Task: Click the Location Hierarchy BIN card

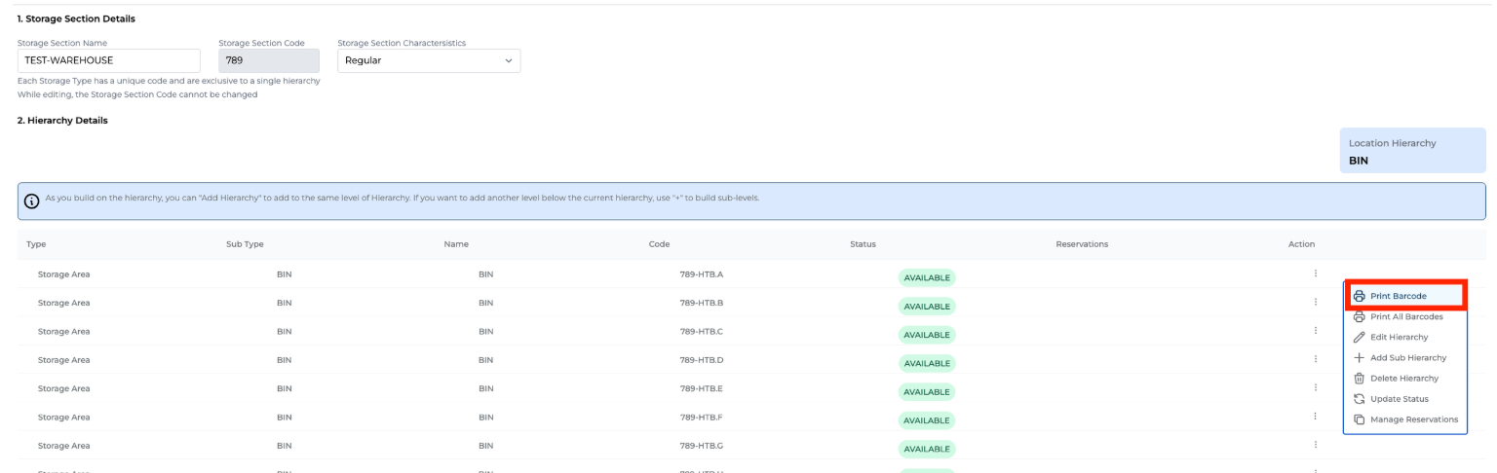Action: pyautogui.click(x=1411, y=151)
